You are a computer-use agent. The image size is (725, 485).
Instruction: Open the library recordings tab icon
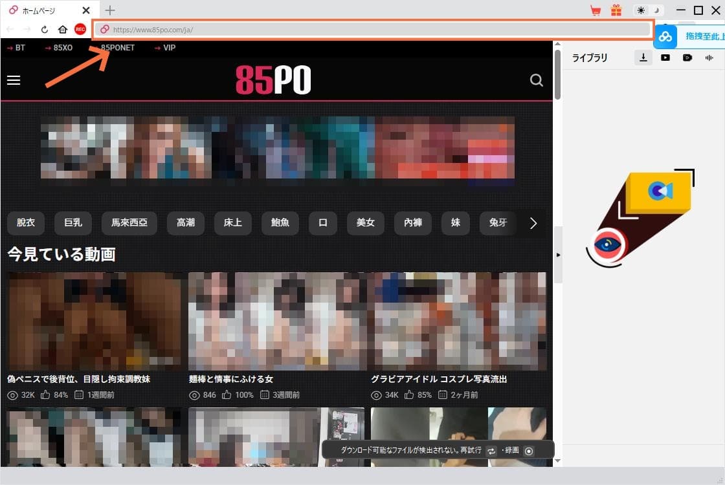pos(687,58)
